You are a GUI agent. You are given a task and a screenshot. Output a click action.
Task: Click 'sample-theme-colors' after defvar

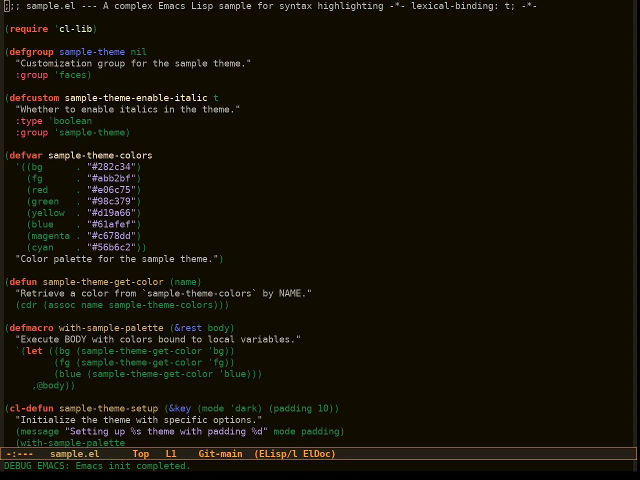pyautogui.click(x=100, y=155)
